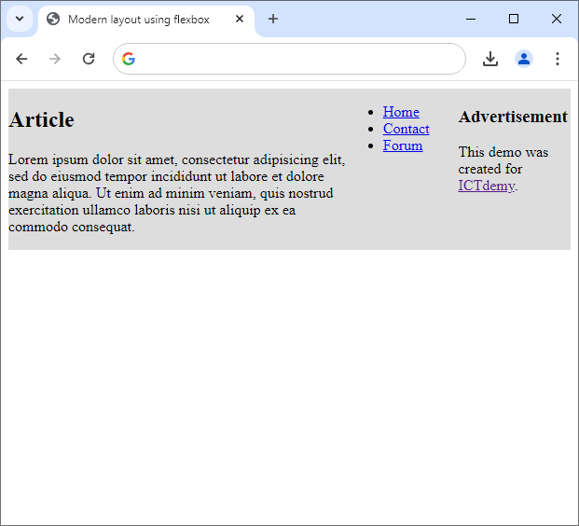
Task: Open the tab search dropdown arrow
Action: pyautogui.click(x=20, y=19)
